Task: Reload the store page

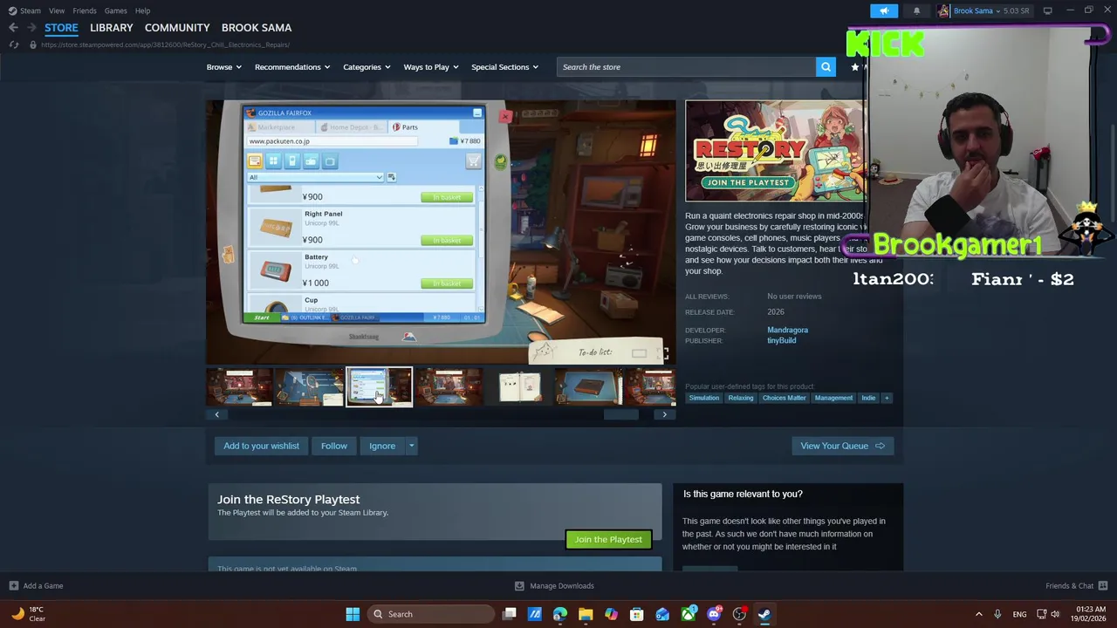Action: [x=13, y=44]
